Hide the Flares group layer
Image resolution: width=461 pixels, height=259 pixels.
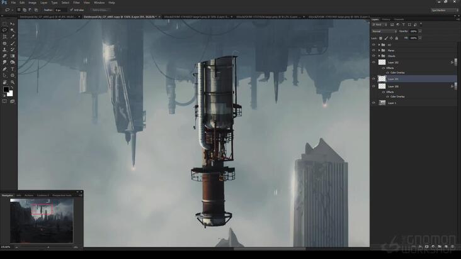(x=373, y=50)
